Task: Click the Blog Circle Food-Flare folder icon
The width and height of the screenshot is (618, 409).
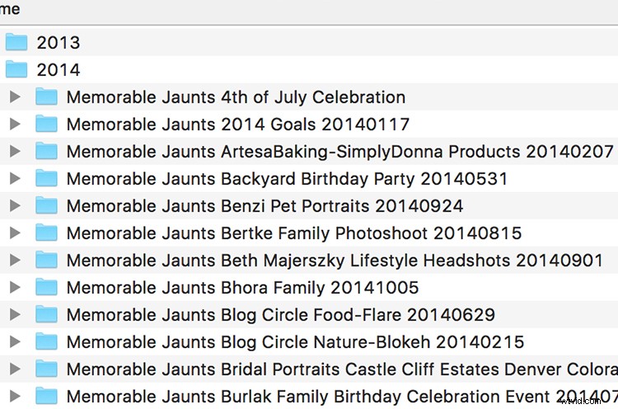Action: point(46,315)
